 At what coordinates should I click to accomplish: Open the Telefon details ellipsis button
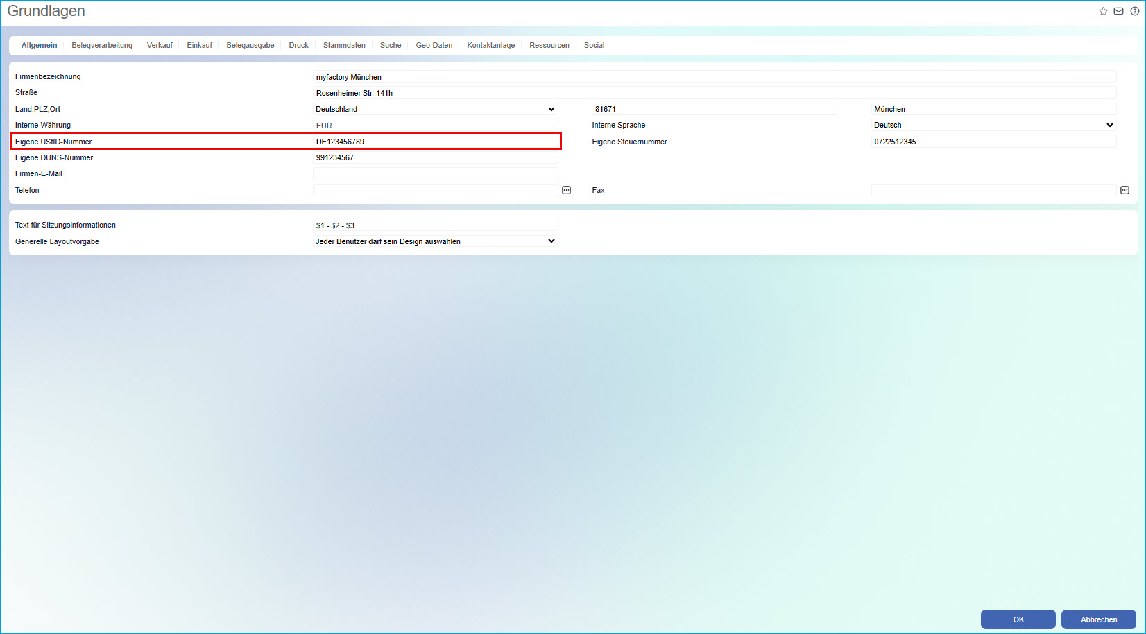tap(566, 190)
